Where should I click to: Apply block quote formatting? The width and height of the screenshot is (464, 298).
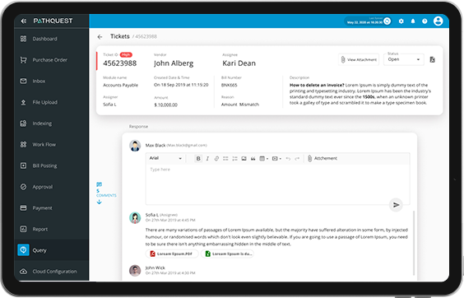tap(253, 159)
